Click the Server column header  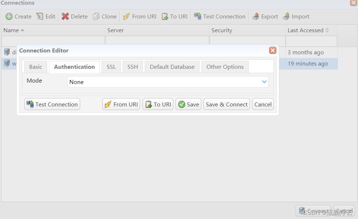point(157,30)
